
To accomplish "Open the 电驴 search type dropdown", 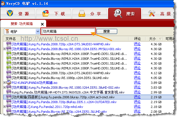I will (x=38, y=31).
